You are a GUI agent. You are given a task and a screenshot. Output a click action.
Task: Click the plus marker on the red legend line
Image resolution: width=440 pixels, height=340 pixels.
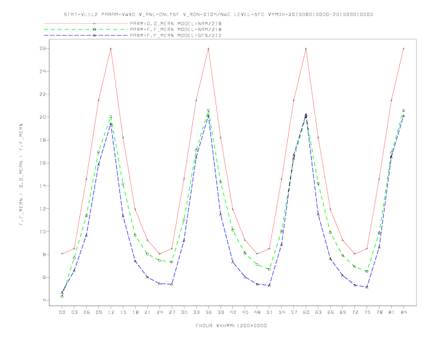[94, 23]
